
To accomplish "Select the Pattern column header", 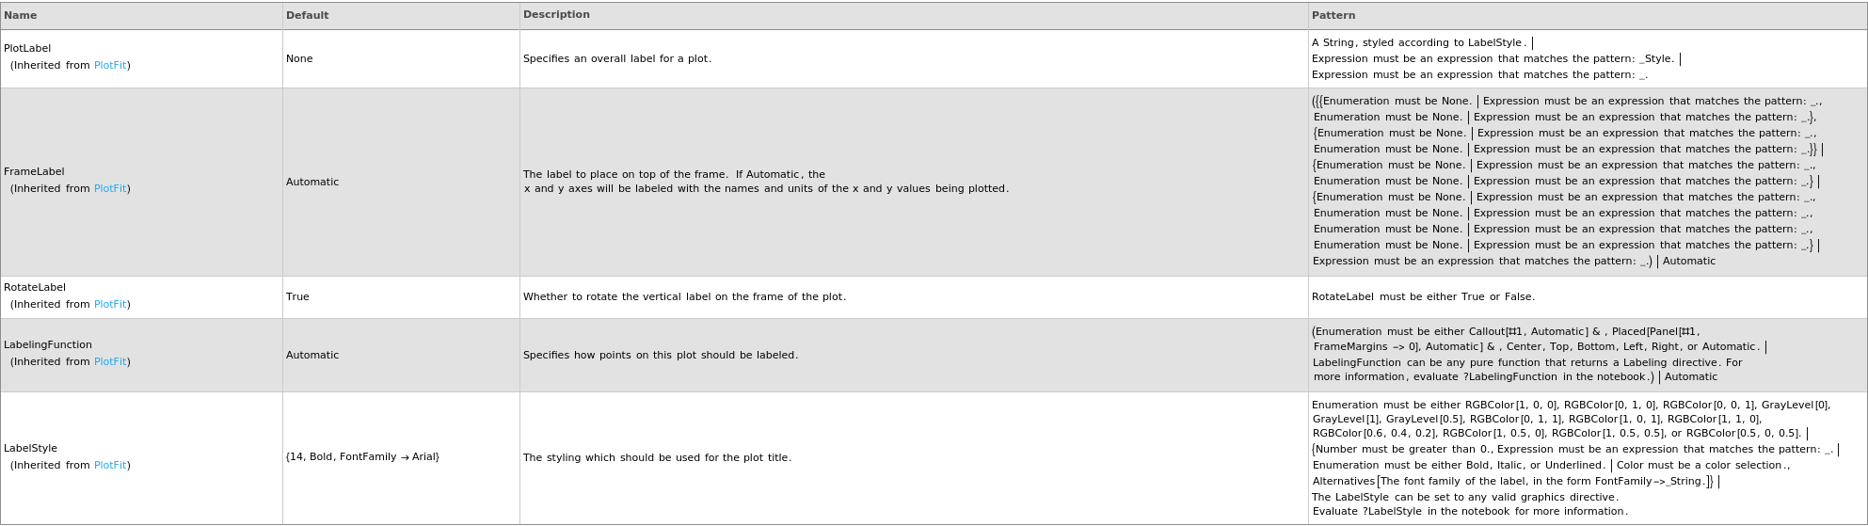I will (x=1333, y=15).
